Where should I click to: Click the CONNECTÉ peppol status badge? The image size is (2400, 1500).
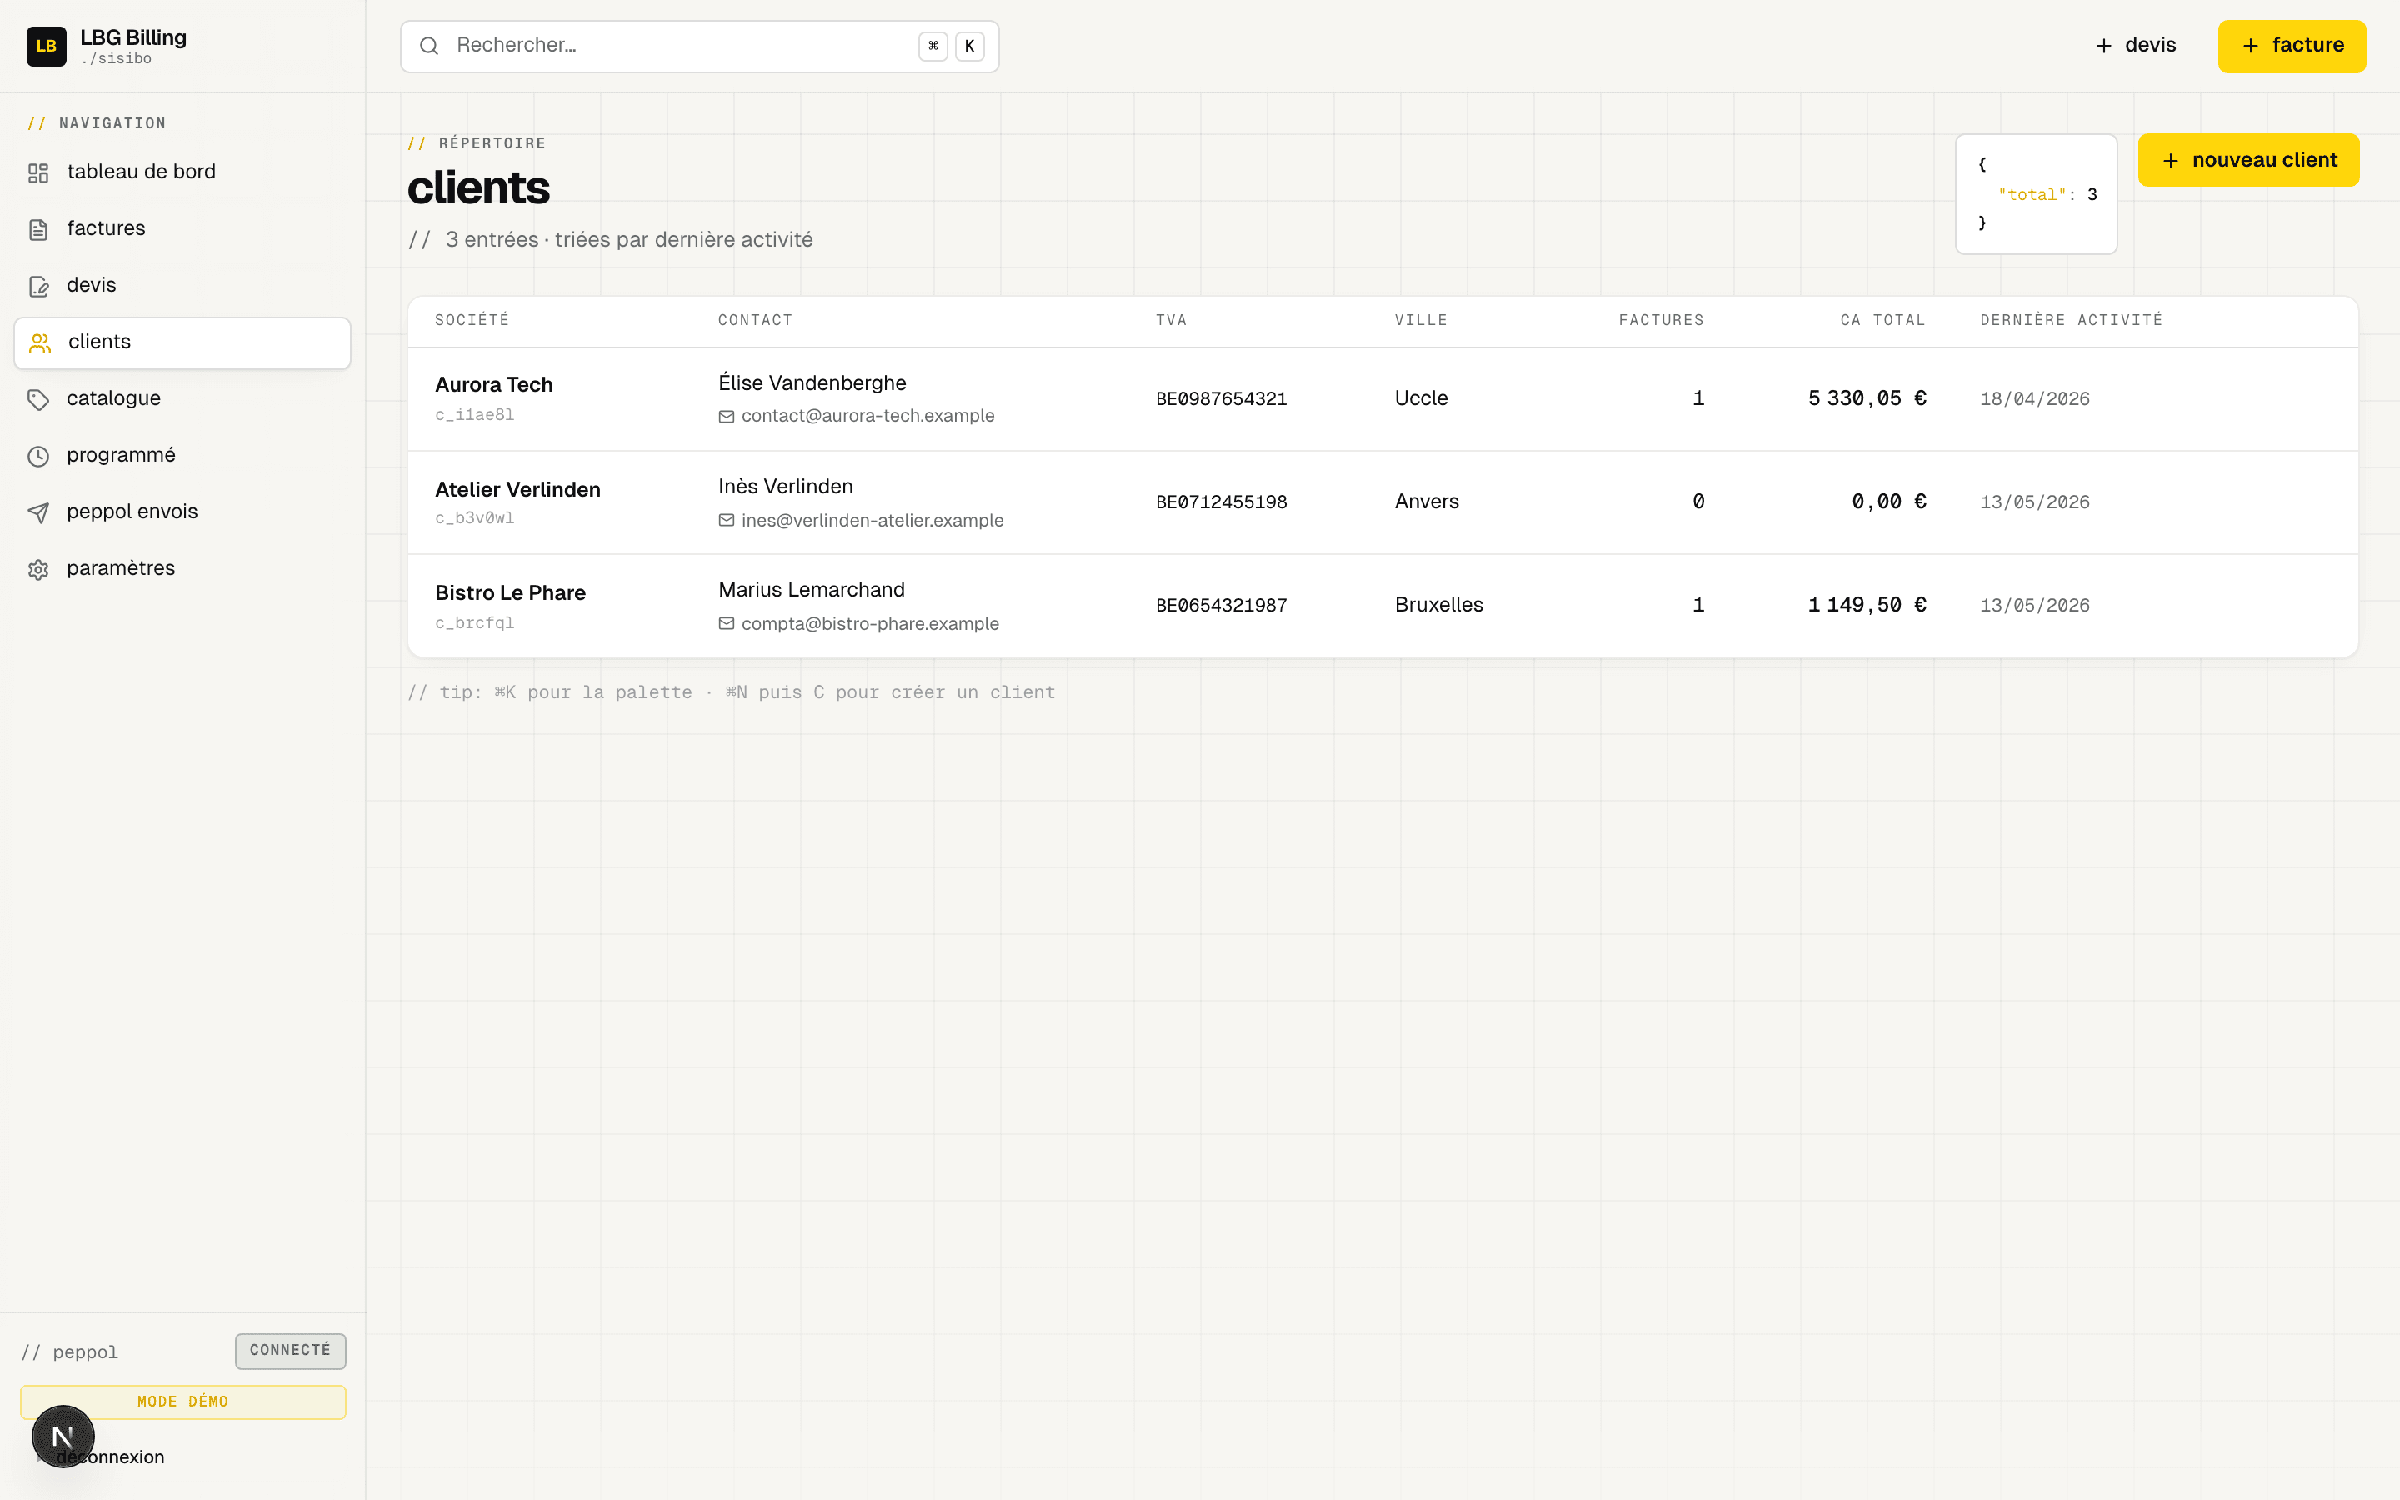point(291,1350)
